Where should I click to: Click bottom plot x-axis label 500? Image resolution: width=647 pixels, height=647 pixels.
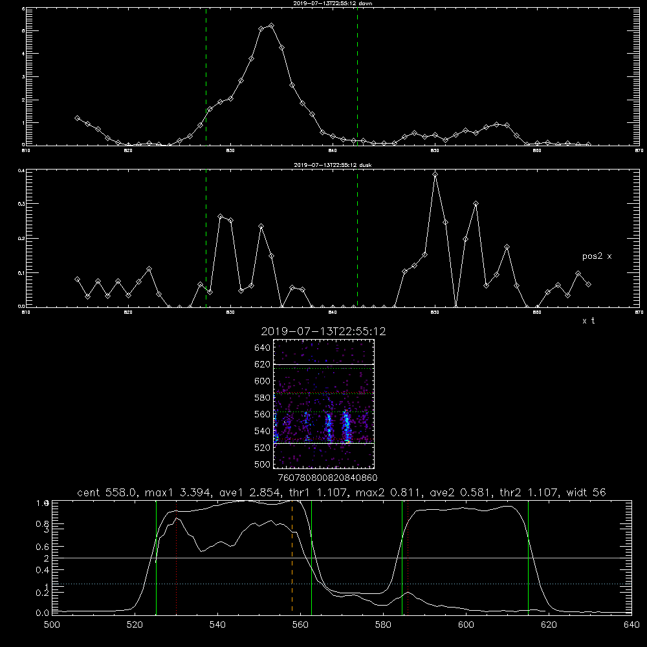(x=52, y=625)
